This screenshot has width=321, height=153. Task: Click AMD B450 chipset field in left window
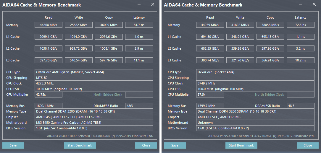pos(94,117)
